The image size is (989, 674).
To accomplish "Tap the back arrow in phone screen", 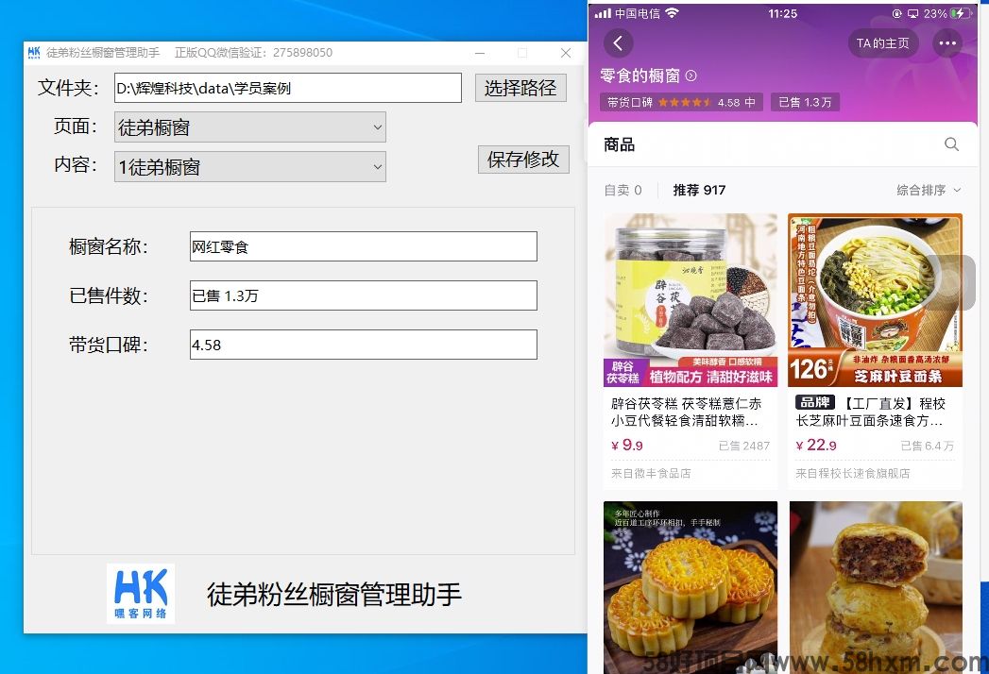I will [618, 42].
